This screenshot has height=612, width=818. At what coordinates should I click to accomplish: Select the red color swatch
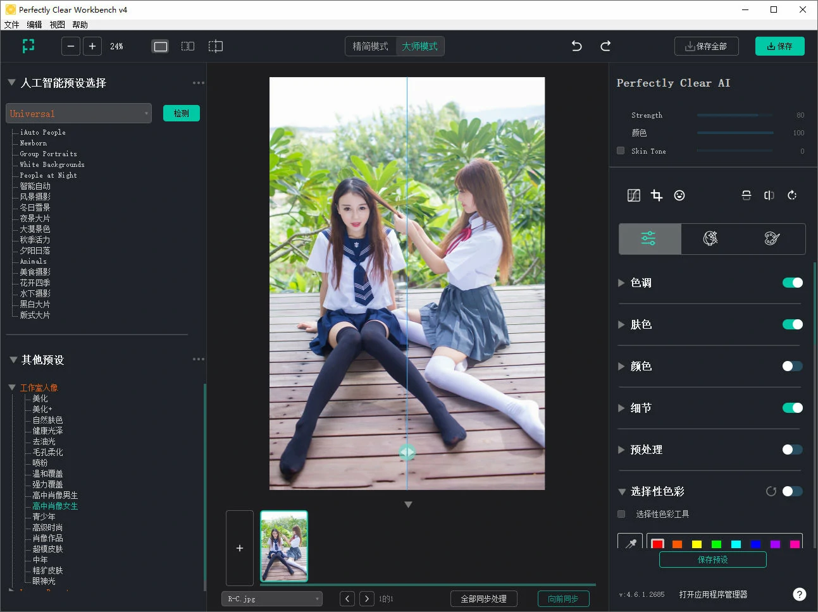[x=657, y=544]
